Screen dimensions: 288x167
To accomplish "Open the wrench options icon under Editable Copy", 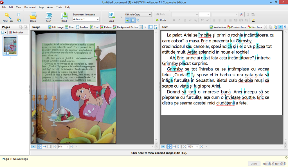I will pyautogui.click(x=138, y=20).
